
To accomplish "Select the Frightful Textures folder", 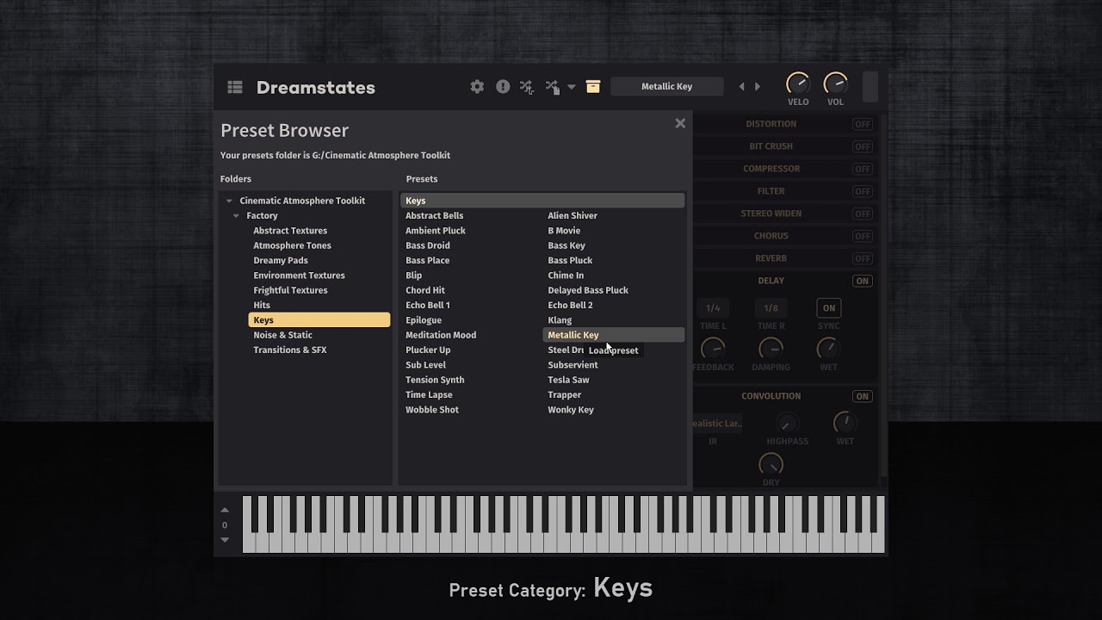I will point(290,290).
